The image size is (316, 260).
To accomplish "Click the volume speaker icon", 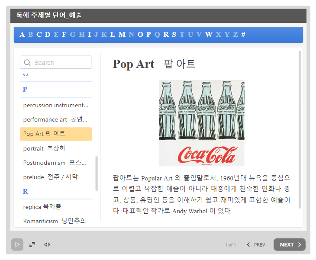I will click(x=47, y=244).
